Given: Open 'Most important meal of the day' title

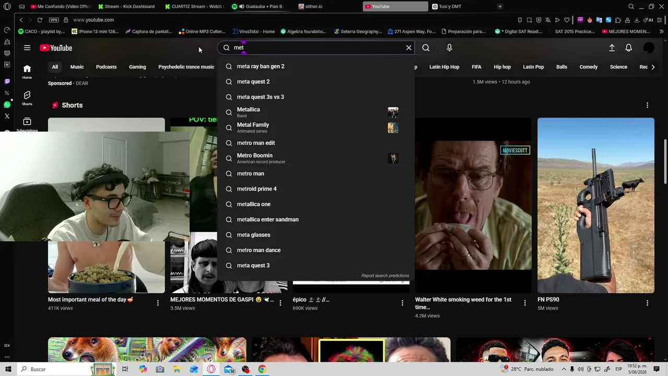Looking at the screenshot, I should point(90,300).
